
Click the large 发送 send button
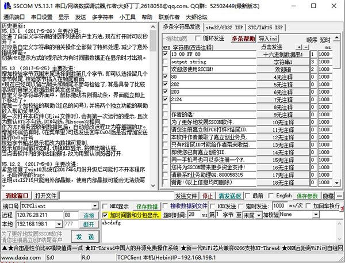coord(85,237)
